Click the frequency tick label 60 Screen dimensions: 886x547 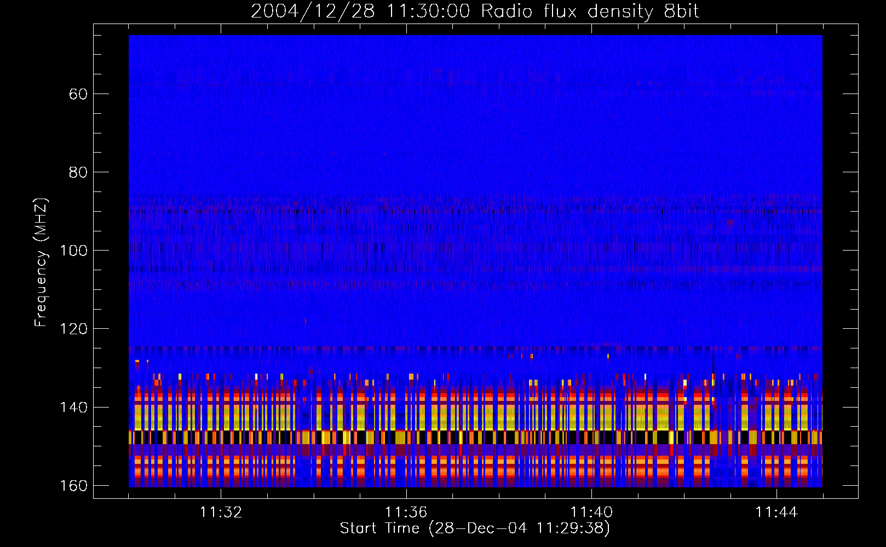(x=78, y=94)
